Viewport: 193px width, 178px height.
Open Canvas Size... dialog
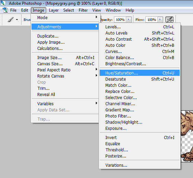tap(65, 64)
